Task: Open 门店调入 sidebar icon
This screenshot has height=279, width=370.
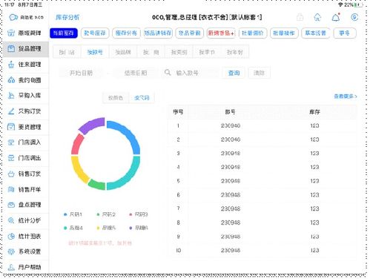Action: [x=11, y=142]
